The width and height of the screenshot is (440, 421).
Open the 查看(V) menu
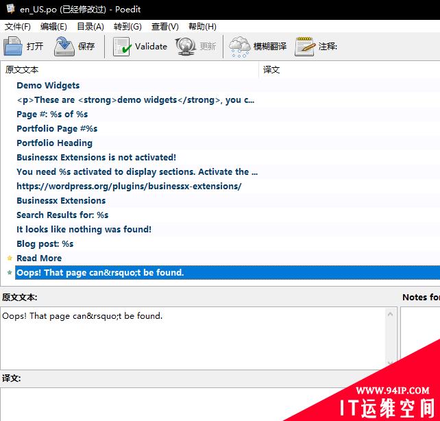165,27
